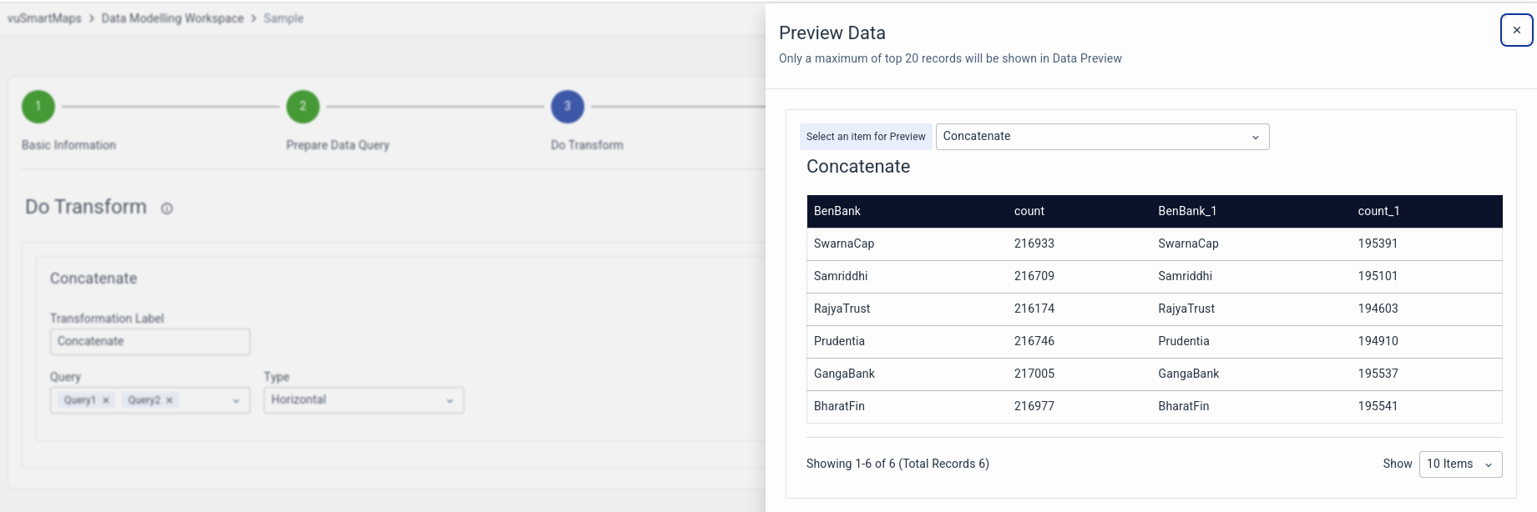Select the SwarnaCap row in first column
This screenshot has height=512, width=1537.
coord(844,244)
